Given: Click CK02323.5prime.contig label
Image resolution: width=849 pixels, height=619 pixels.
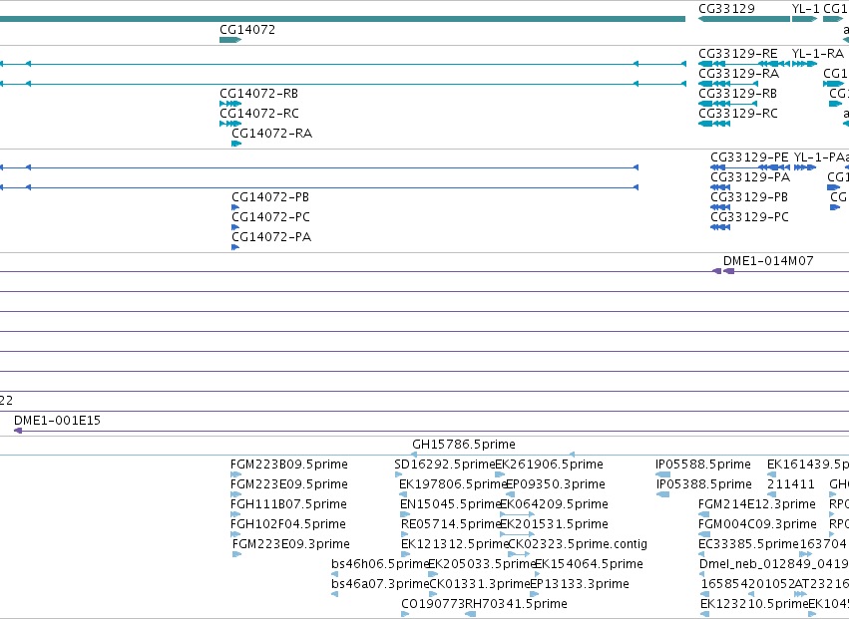Looking at the screenshot, I should coord(578,544).
